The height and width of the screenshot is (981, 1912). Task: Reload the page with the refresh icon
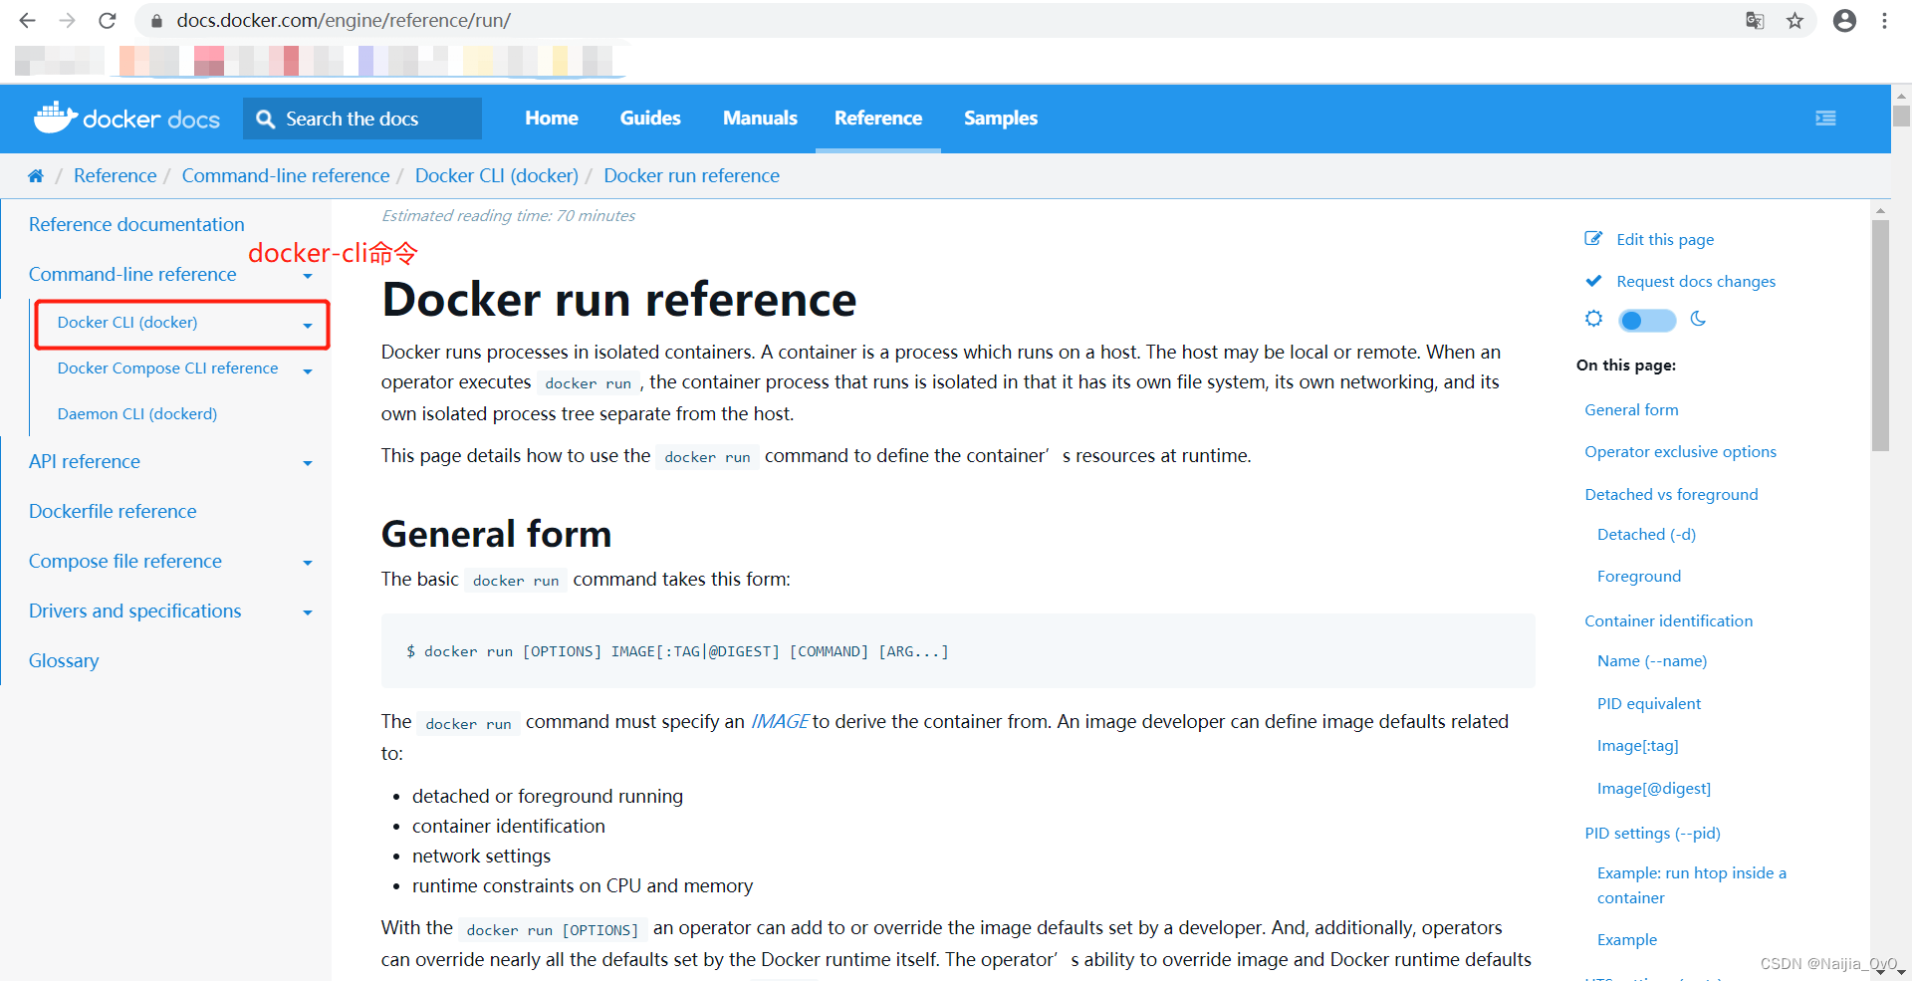pos(108,20)
